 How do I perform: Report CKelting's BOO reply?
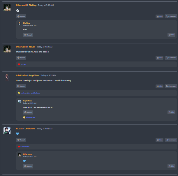coord(28,35)
